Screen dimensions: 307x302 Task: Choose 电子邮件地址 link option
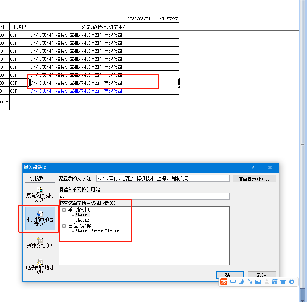(x=40, y=267)
